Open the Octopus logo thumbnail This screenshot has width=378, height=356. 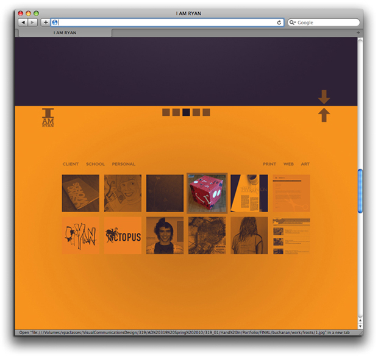pos(123,235)
